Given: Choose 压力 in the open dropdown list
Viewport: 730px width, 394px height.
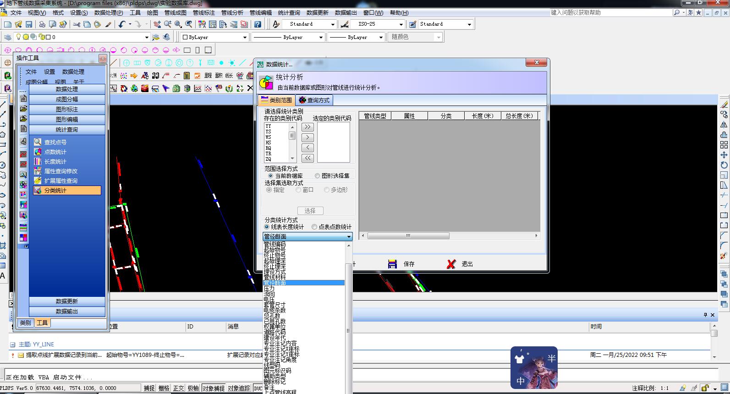Looking at the screenshot, I should (304, 289).
